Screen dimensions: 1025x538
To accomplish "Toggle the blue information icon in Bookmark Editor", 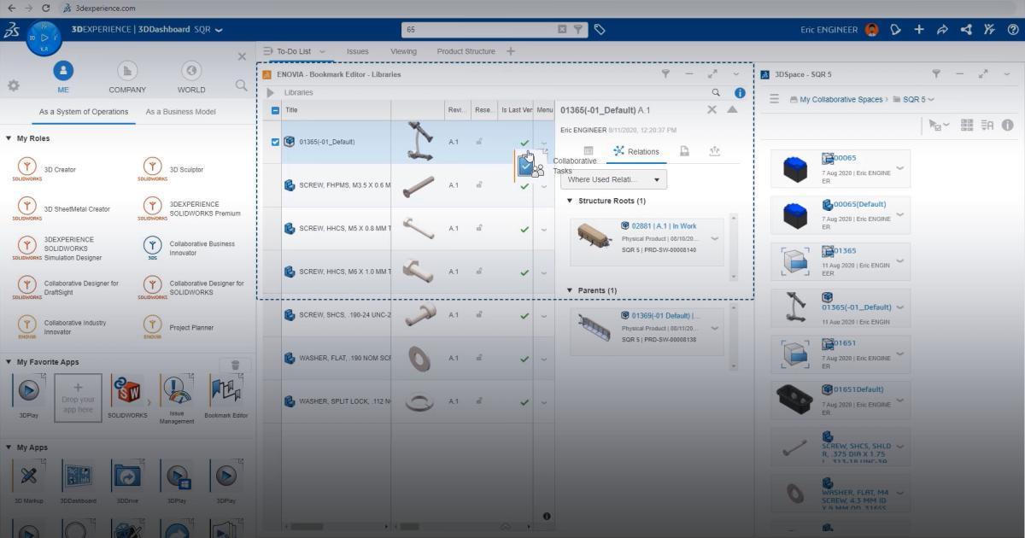I will click(740, 92).
